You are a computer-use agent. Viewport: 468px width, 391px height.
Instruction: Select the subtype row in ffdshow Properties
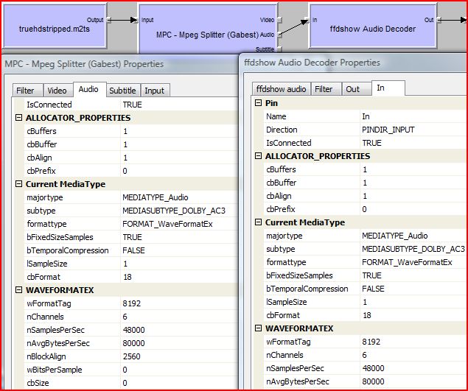point(366,249)
